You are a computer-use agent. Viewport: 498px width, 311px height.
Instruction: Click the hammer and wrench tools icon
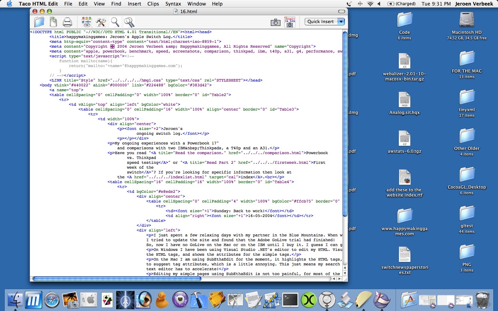point(101,22)
